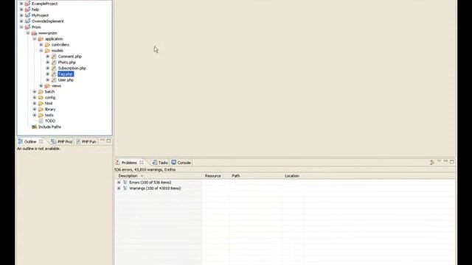Close the Problems tab
The width and height of the screenshot is (472, 265).
pyautogui.click(x=142, y=162)
